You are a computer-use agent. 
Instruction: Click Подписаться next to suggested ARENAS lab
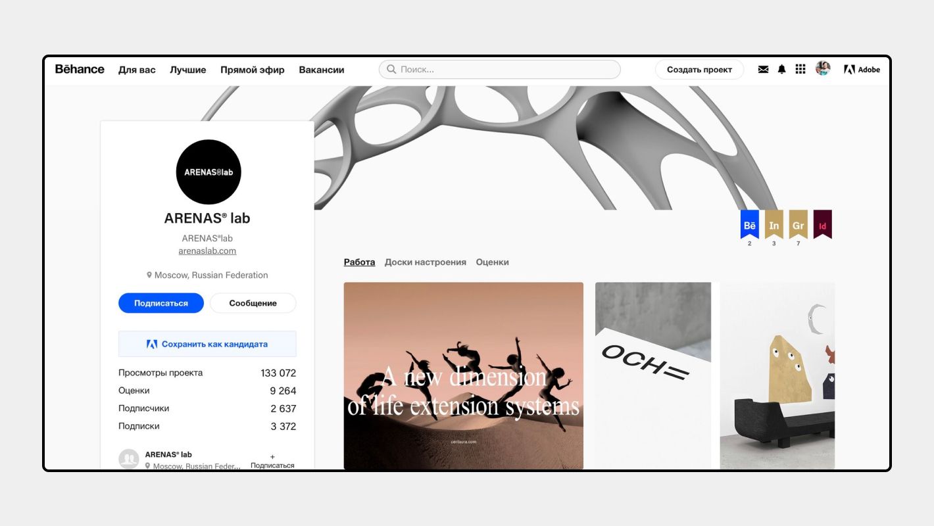[x=272, y=460]
